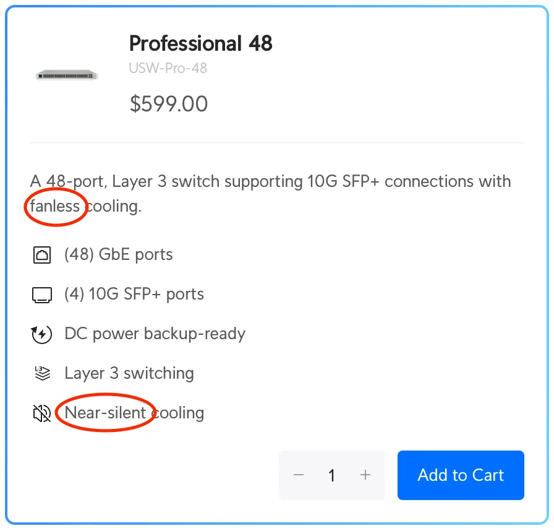Click the quantity value field showing 1

(332, 475)
